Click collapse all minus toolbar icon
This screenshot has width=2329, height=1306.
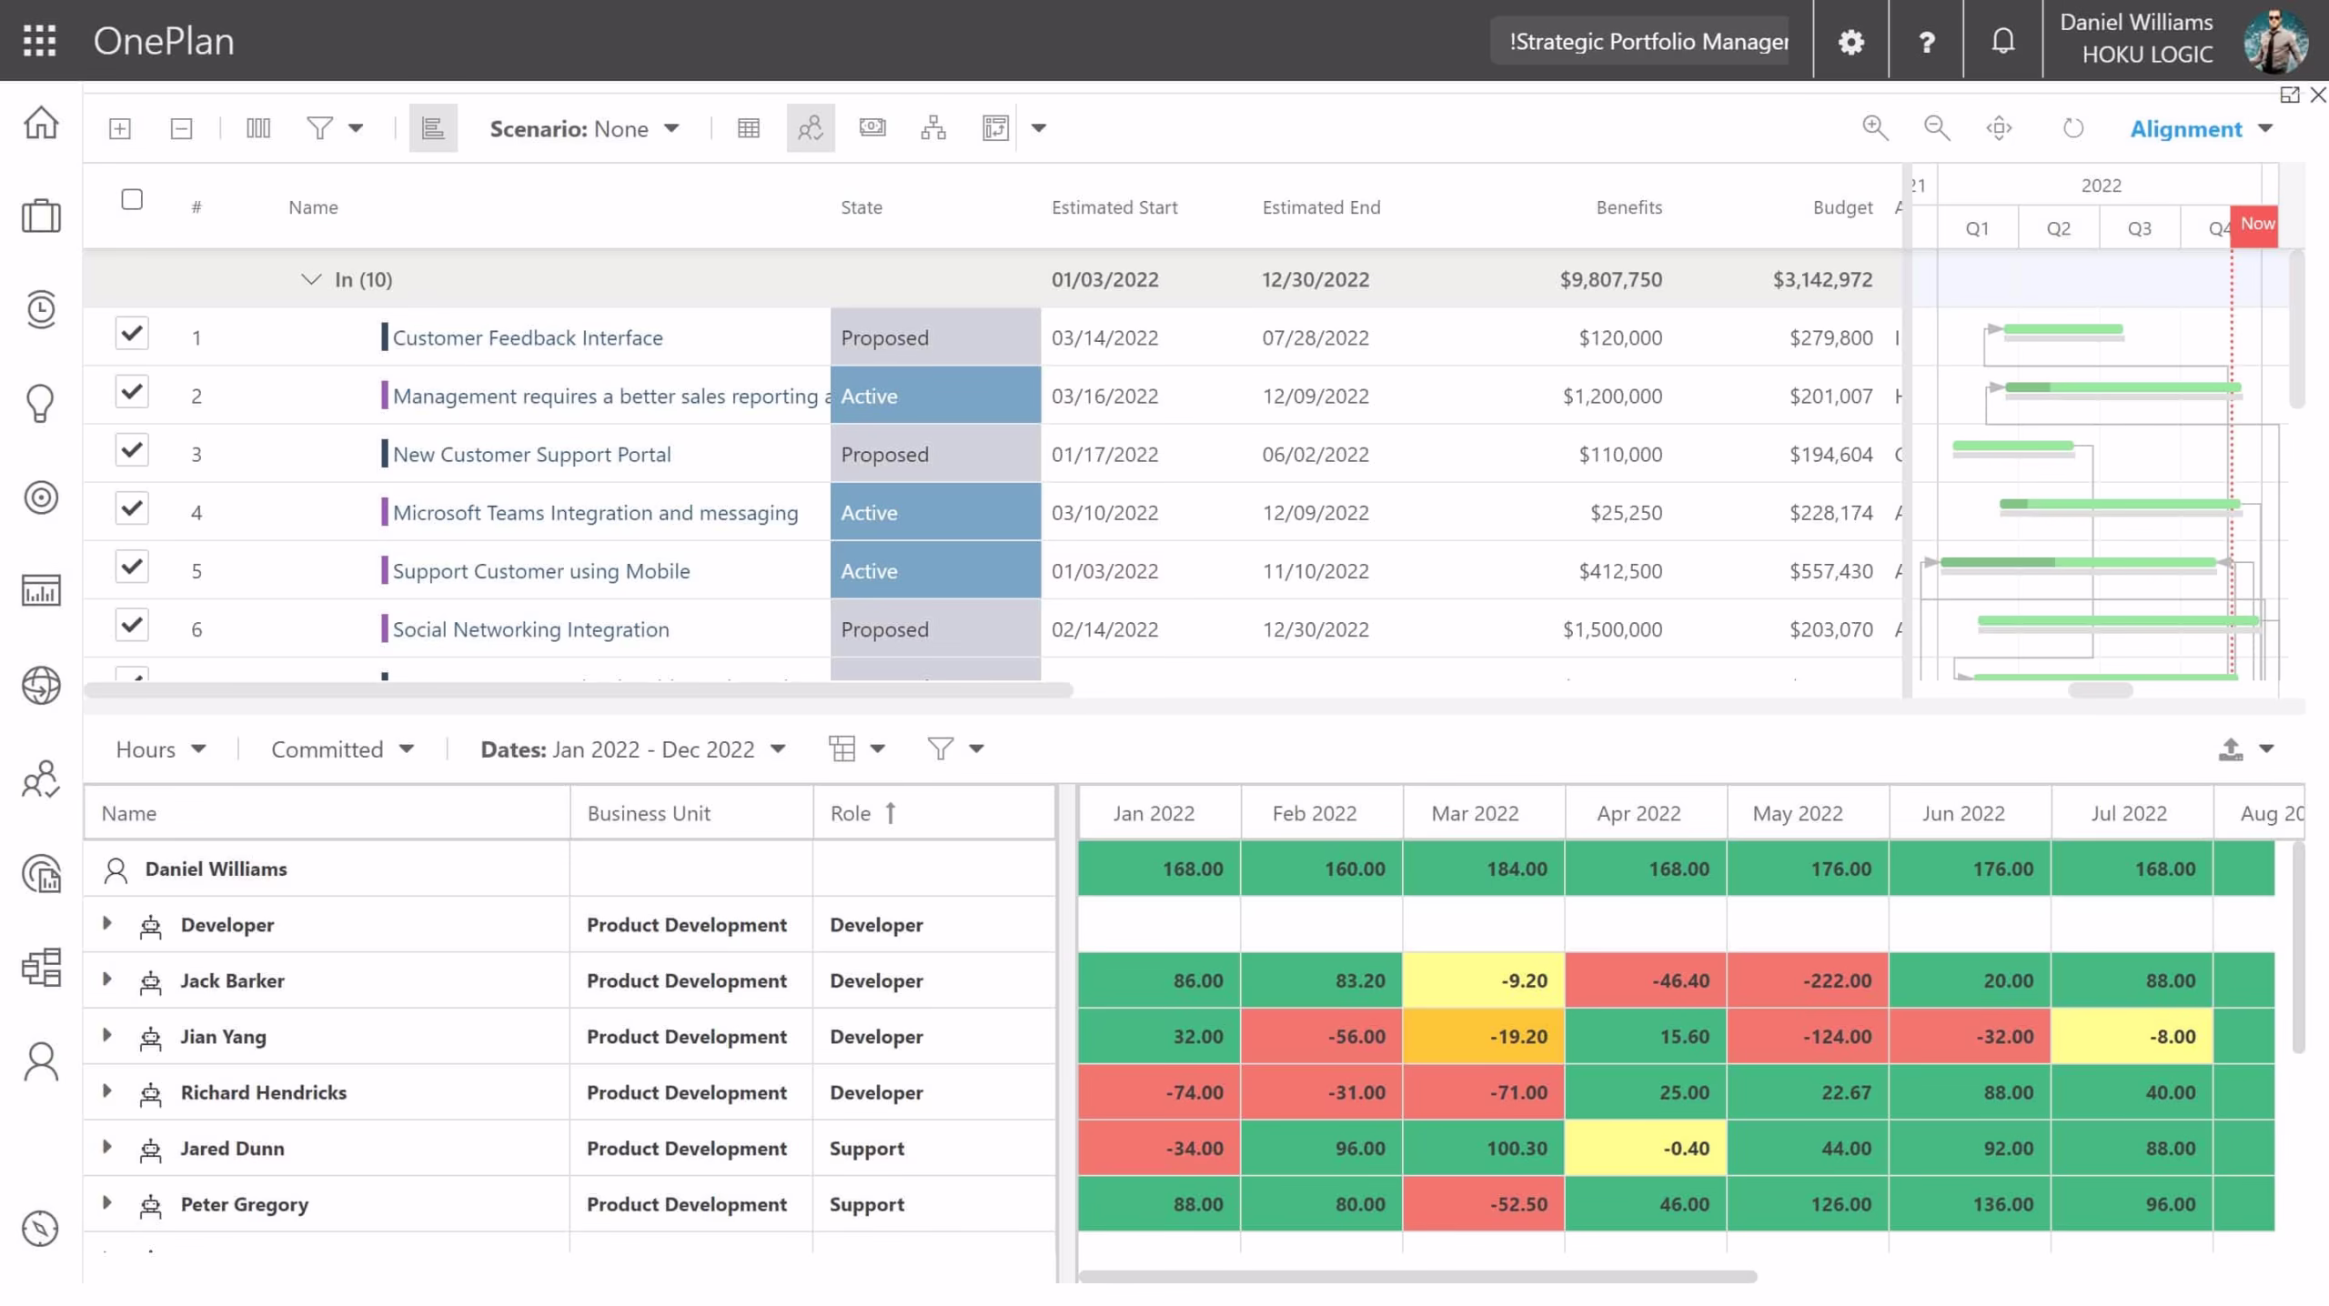(x=181, y=128)
